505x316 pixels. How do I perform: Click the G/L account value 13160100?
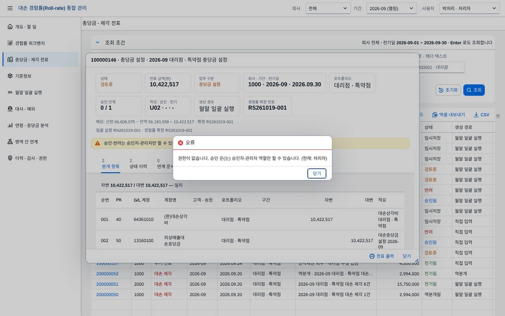tap(144, 241)
